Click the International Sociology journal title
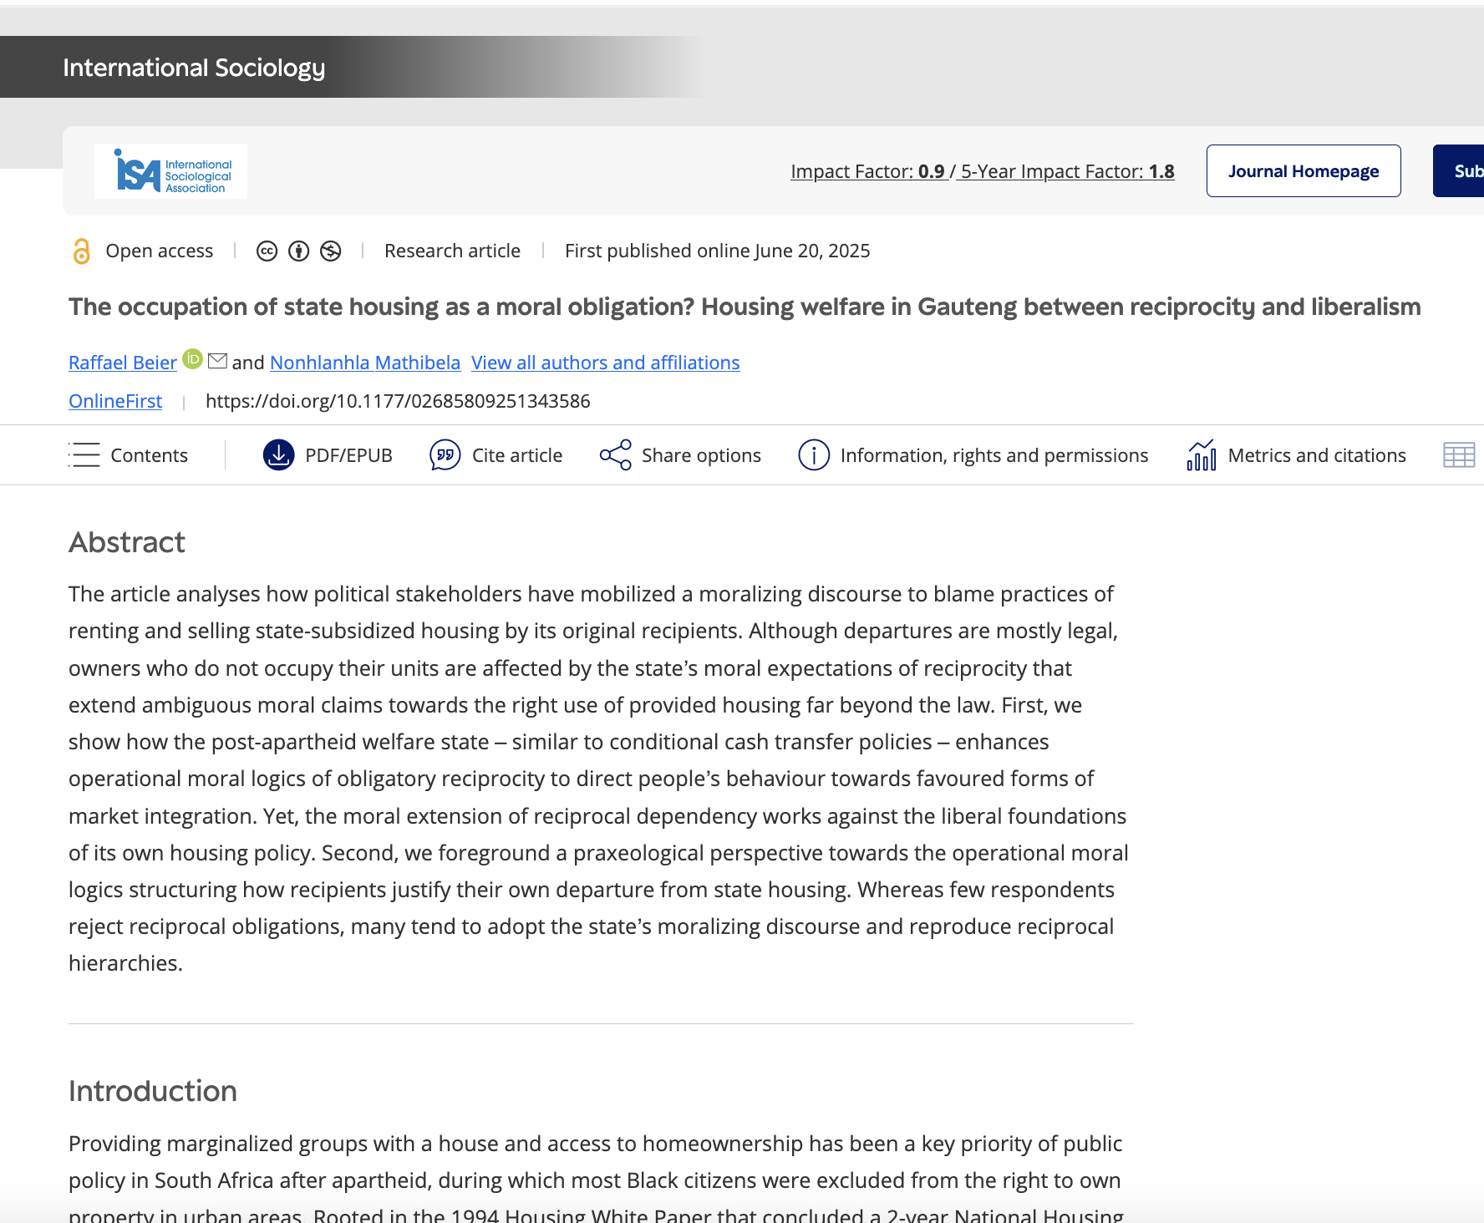Screen dimensions: 1484x1223 coord(194,68)
